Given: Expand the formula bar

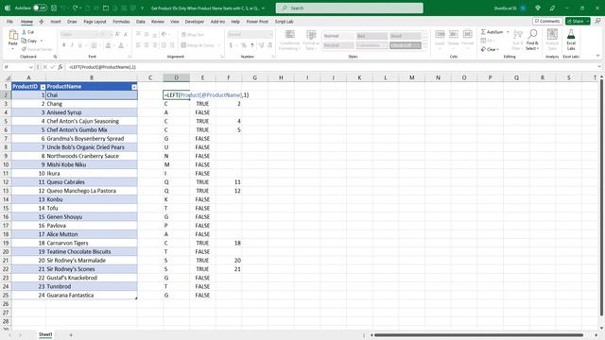Looking at the screenshot, I should coord(599,67).
